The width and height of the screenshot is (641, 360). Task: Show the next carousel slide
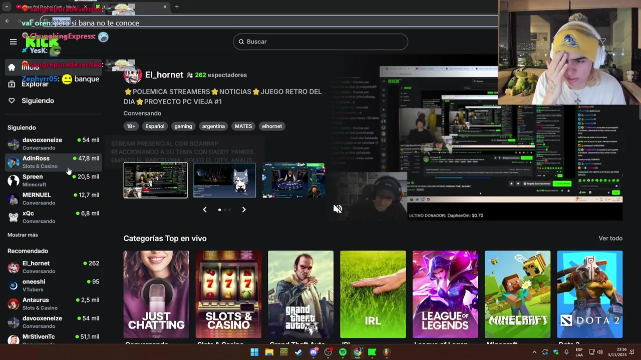click(244, 209)
